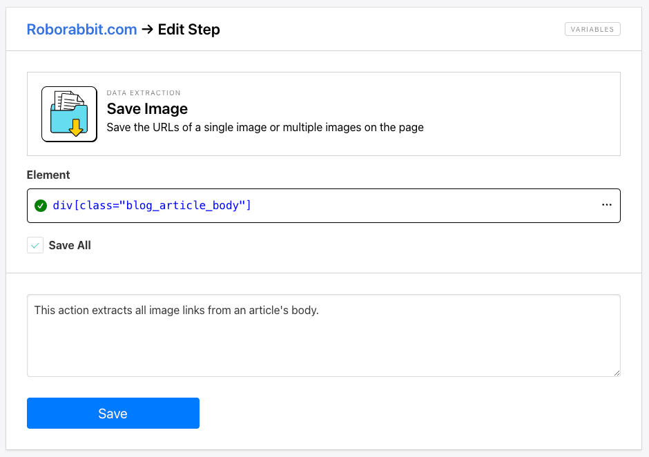
Task: Select the Edit Step heading
Action: coord(188,29)
